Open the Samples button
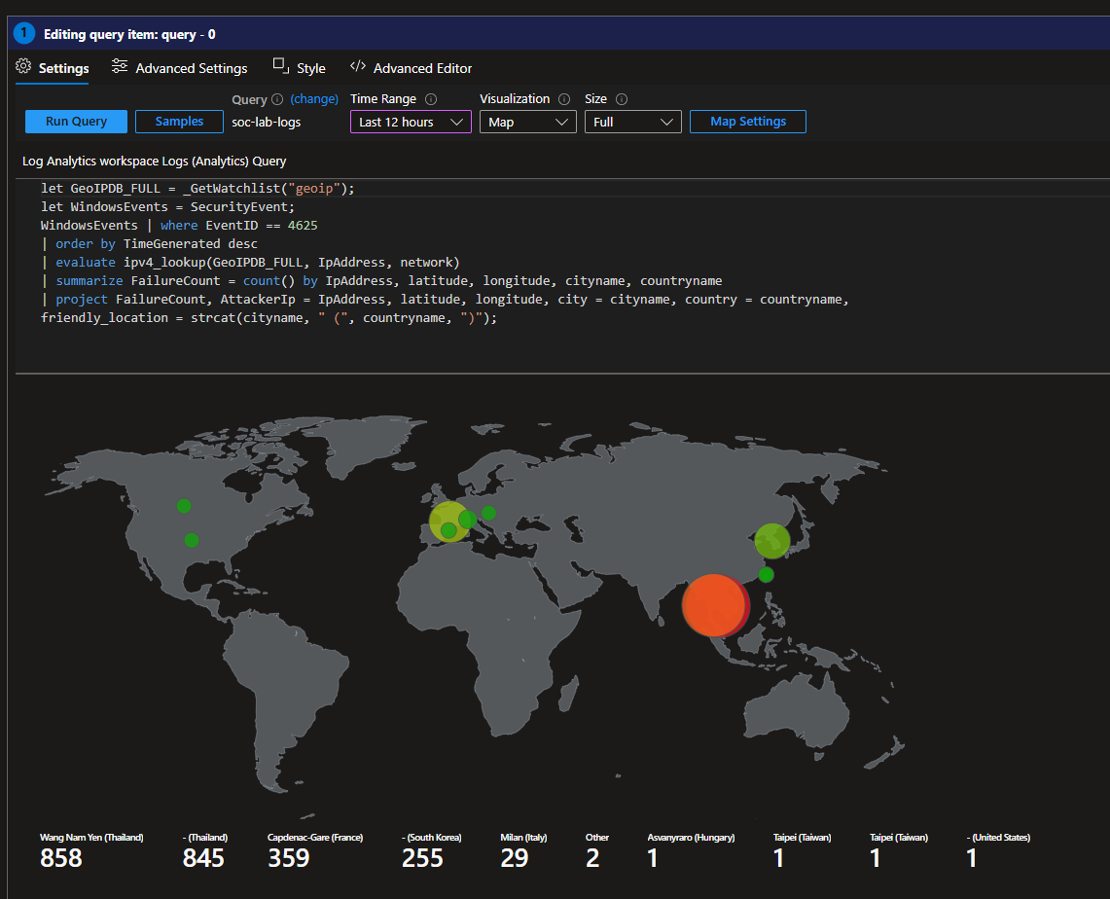Image resolution: width=1110 pixels, height=899 pixels. pos(179,122)
